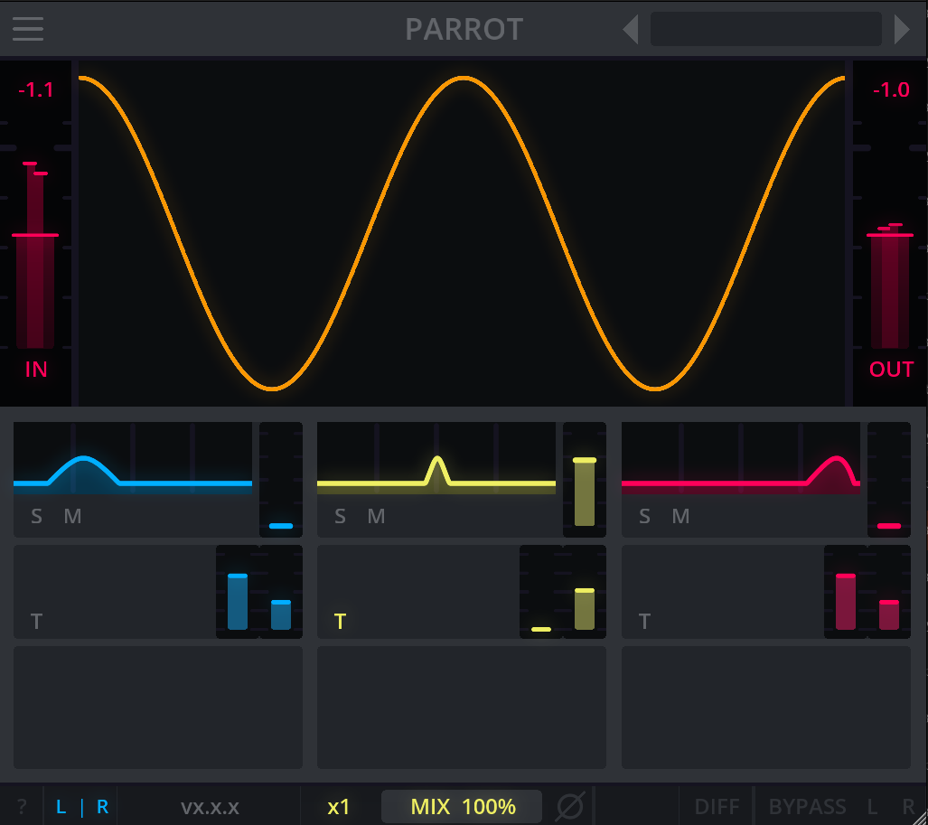Open the preset name dropdown field

coord(766,29)
